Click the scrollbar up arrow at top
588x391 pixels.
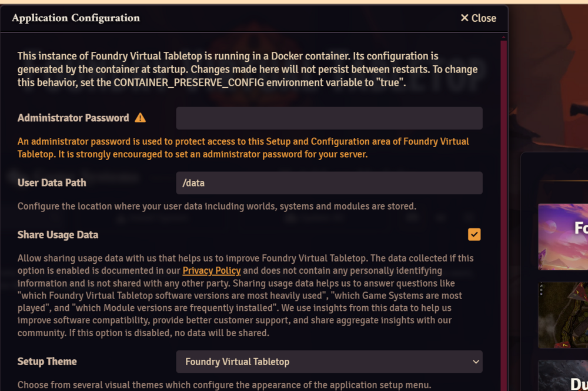click(504, 38)
